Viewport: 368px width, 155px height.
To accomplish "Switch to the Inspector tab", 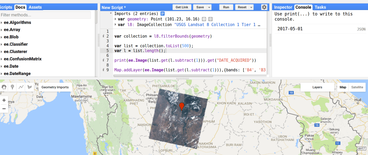I will 283,7.
